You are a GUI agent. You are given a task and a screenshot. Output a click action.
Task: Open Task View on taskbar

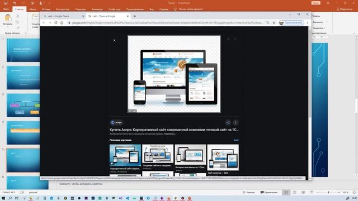click(17, 198)
